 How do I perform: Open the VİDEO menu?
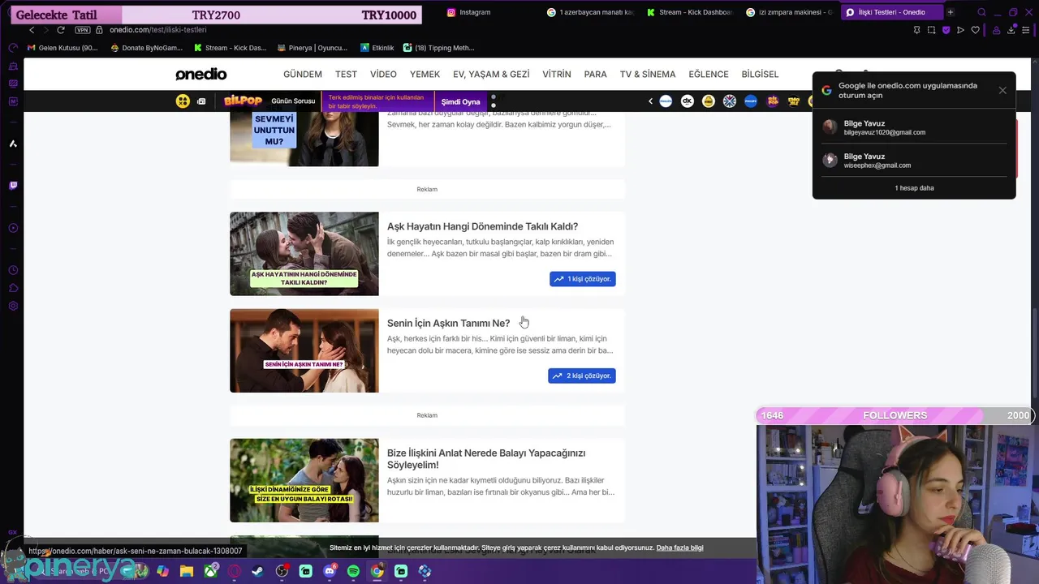[383, 74]
